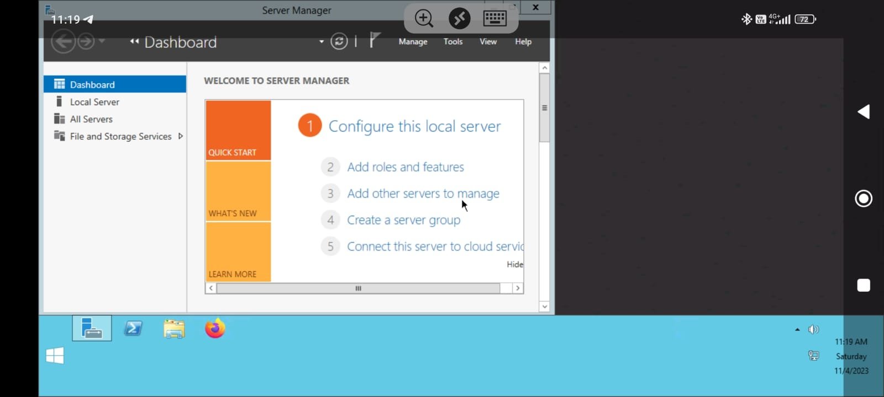This screenshot has height=397, width=884.
Task: Click the Server Manager title bar icon
Action: 50,9
